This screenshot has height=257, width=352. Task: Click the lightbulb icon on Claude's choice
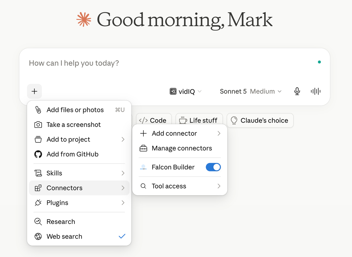tap(234, 120)
